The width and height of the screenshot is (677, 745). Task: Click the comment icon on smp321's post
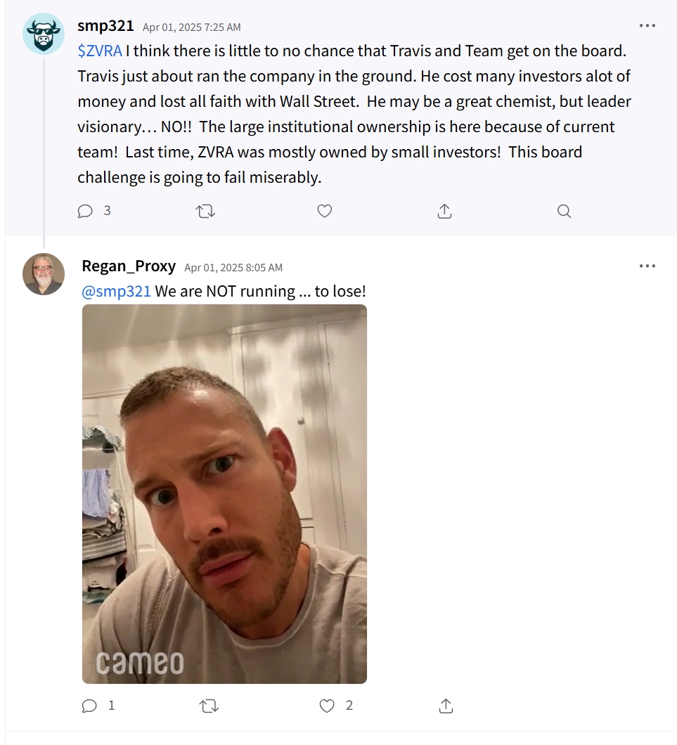(85, 211)
